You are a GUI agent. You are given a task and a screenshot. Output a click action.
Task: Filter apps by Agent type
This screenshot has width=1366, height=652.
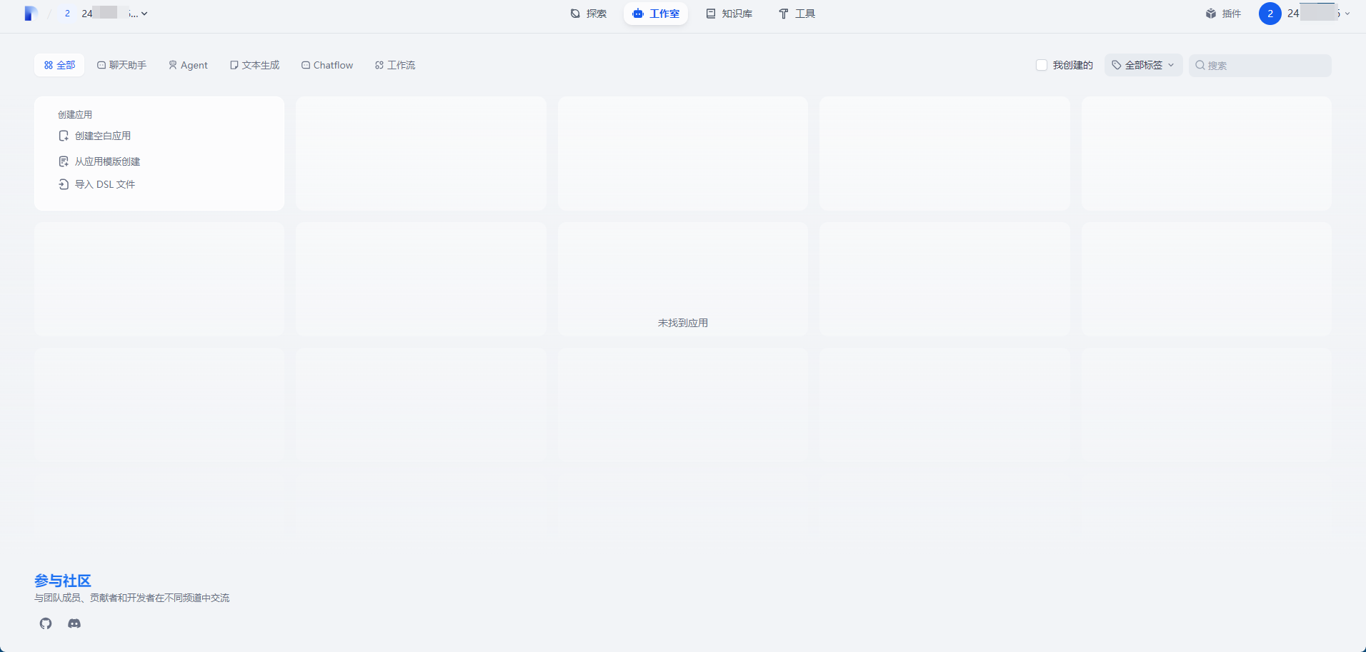tap(188, 65)
